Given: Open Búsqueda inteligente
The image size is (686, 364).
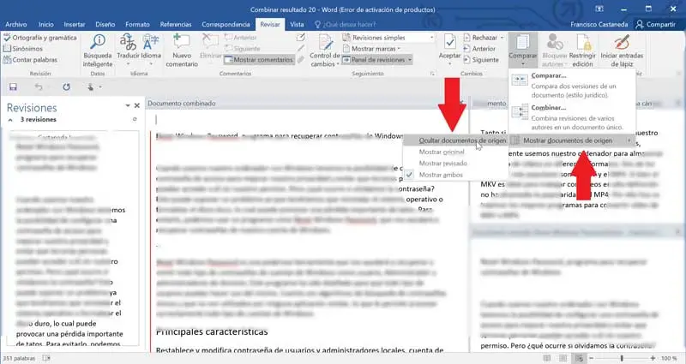Looking at the screenshot, I should coord(98,51).
